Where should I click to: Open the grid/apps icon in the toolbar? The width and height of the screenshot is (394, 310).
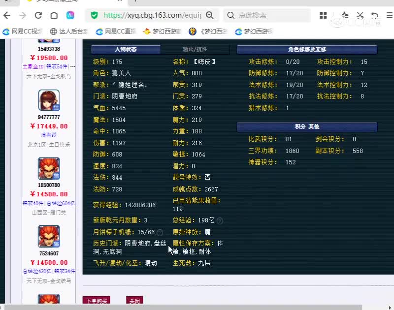pyautogui.click(x=323, y=15)
